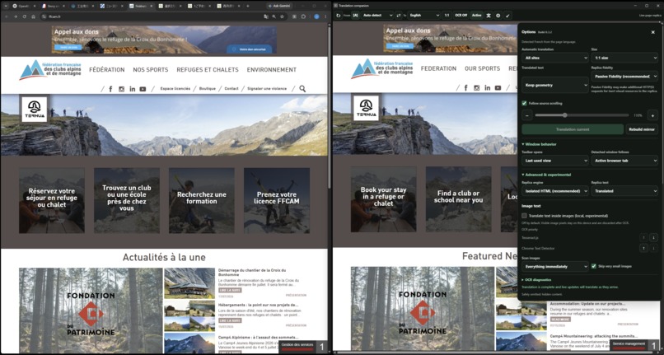Image resolution: width=664 pixels, height=355 pixels.
Task: Open the Isolated HTML replica engine dropdown
Action: tap(554, 190)
